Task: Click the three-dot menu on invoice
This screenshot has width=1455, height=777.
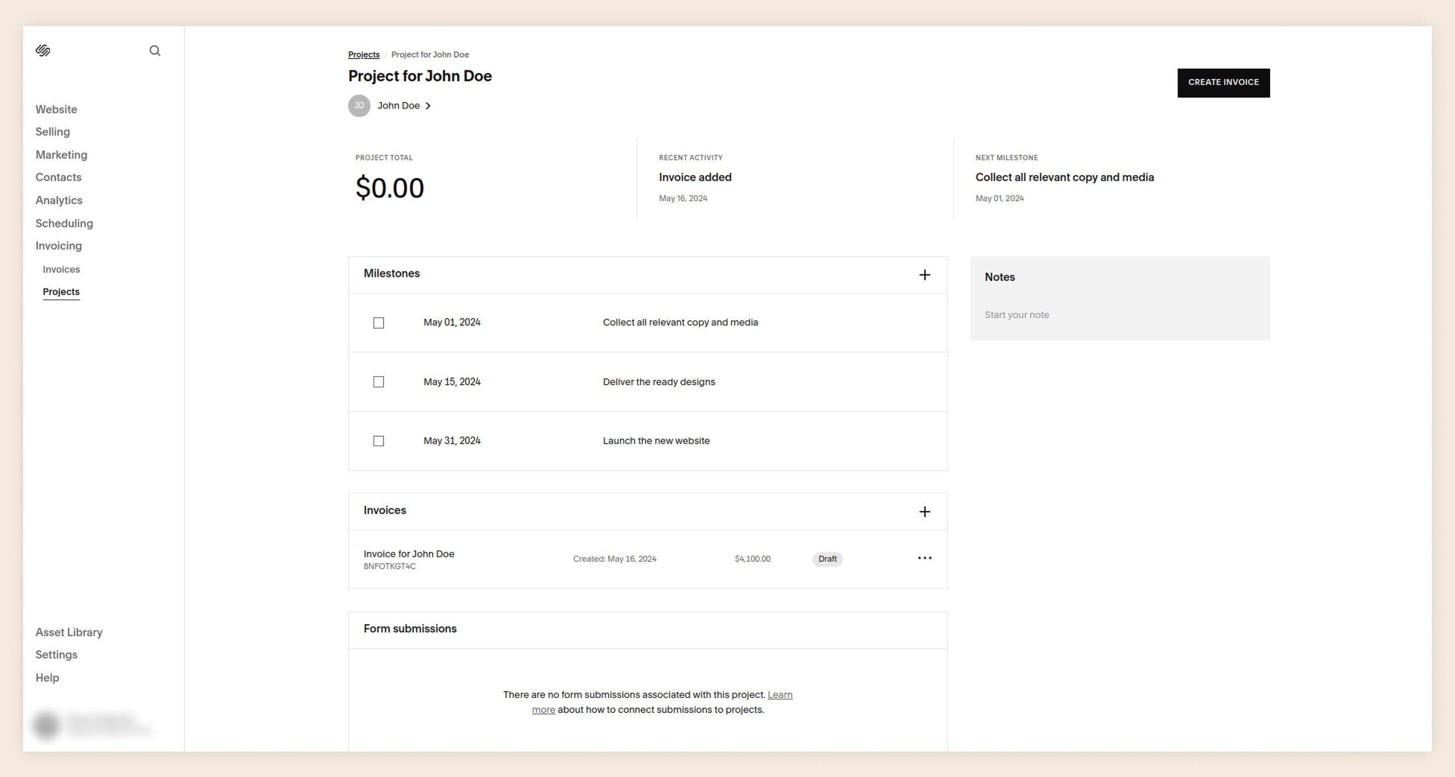Action: point(924,559)
